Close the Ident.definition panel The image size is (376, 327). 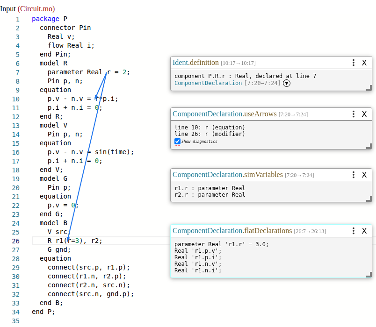pos(364,63)
